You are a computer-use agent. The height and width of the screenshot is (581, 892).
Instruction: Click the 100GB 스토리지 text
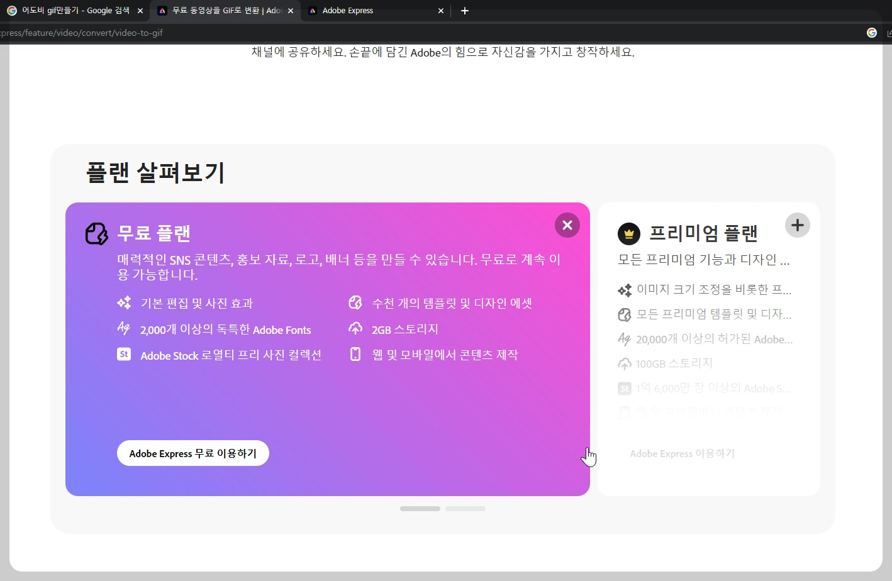(674, 363)
